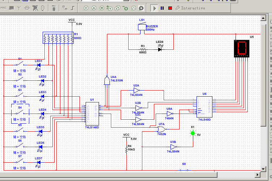Select the 74LS148D encoder chip U1
This screenshot has height=181, width=272.
pyautogui.click(x=92, y=114)
